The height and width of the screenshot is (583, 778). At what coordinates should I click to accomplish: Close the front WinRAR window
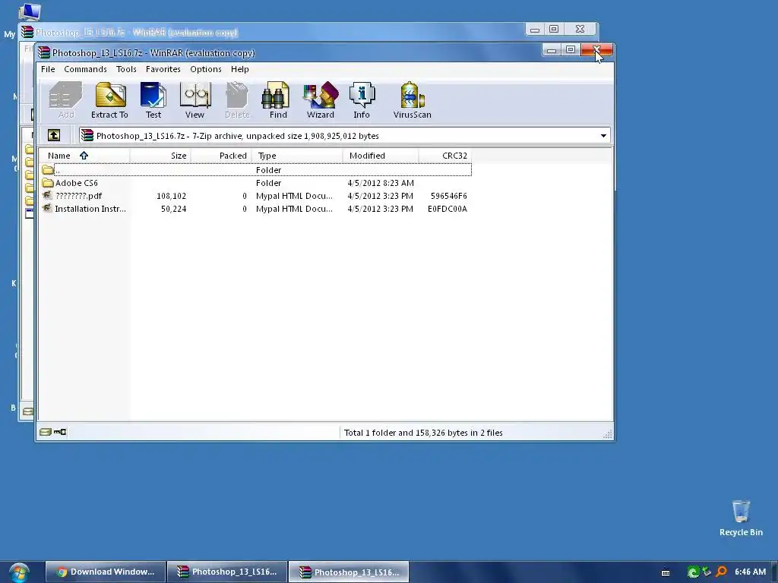(597, 50)
